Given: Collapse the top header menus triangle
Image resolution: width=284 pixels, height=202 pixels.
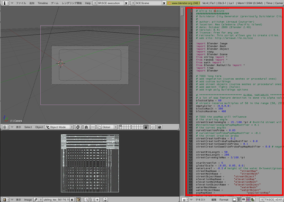Looking at the screenshot, I should point(12,3).
